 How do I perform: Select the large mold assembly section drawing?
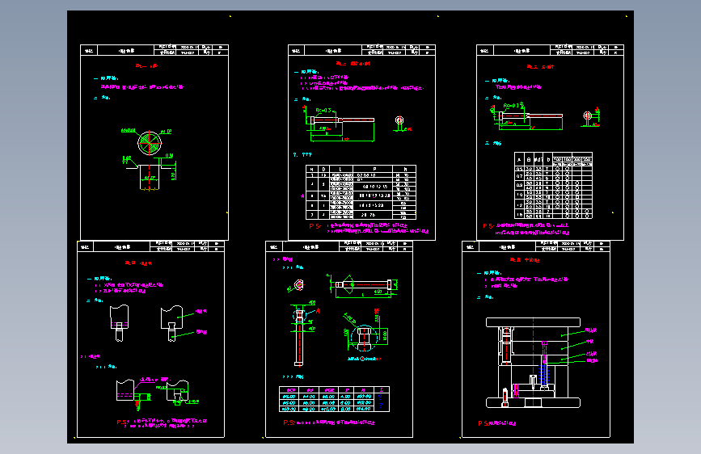click(533, 363)
